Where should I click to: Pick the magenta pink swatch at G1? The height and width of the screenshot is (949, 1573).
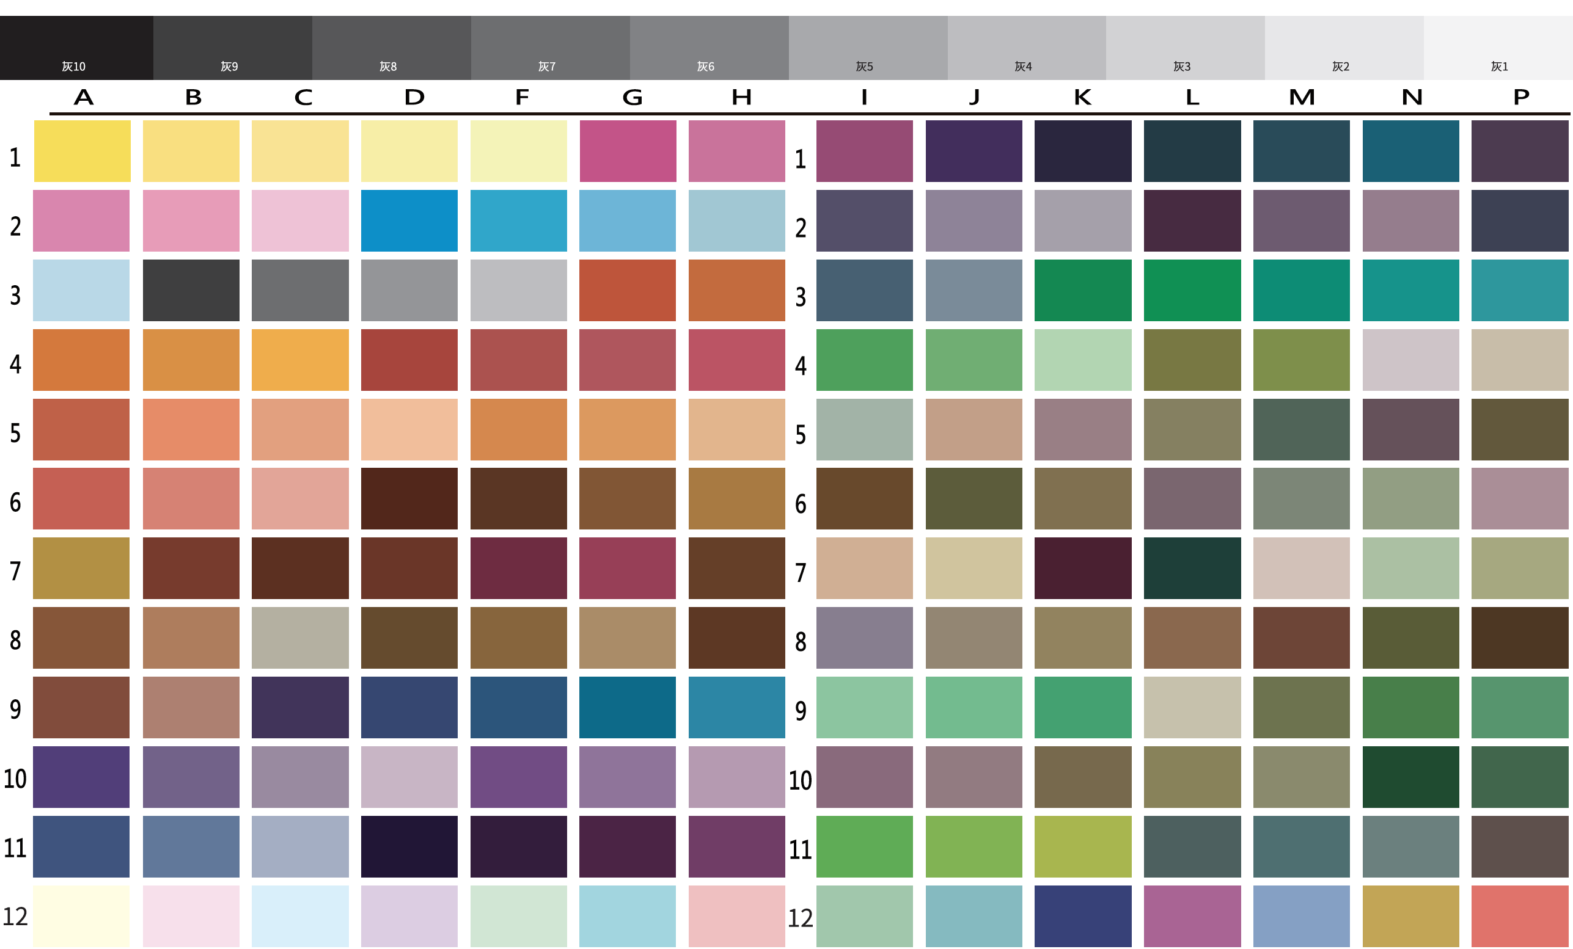pyautogui.click(x=628, y=151)
